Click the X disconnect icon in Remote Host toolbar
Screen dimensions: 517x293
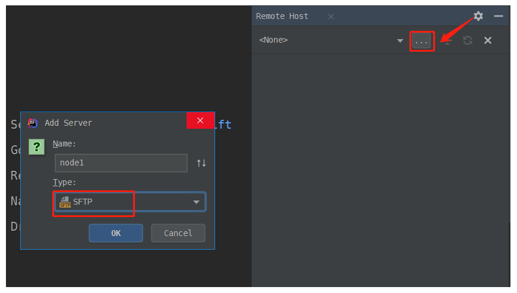pos(488,40)
